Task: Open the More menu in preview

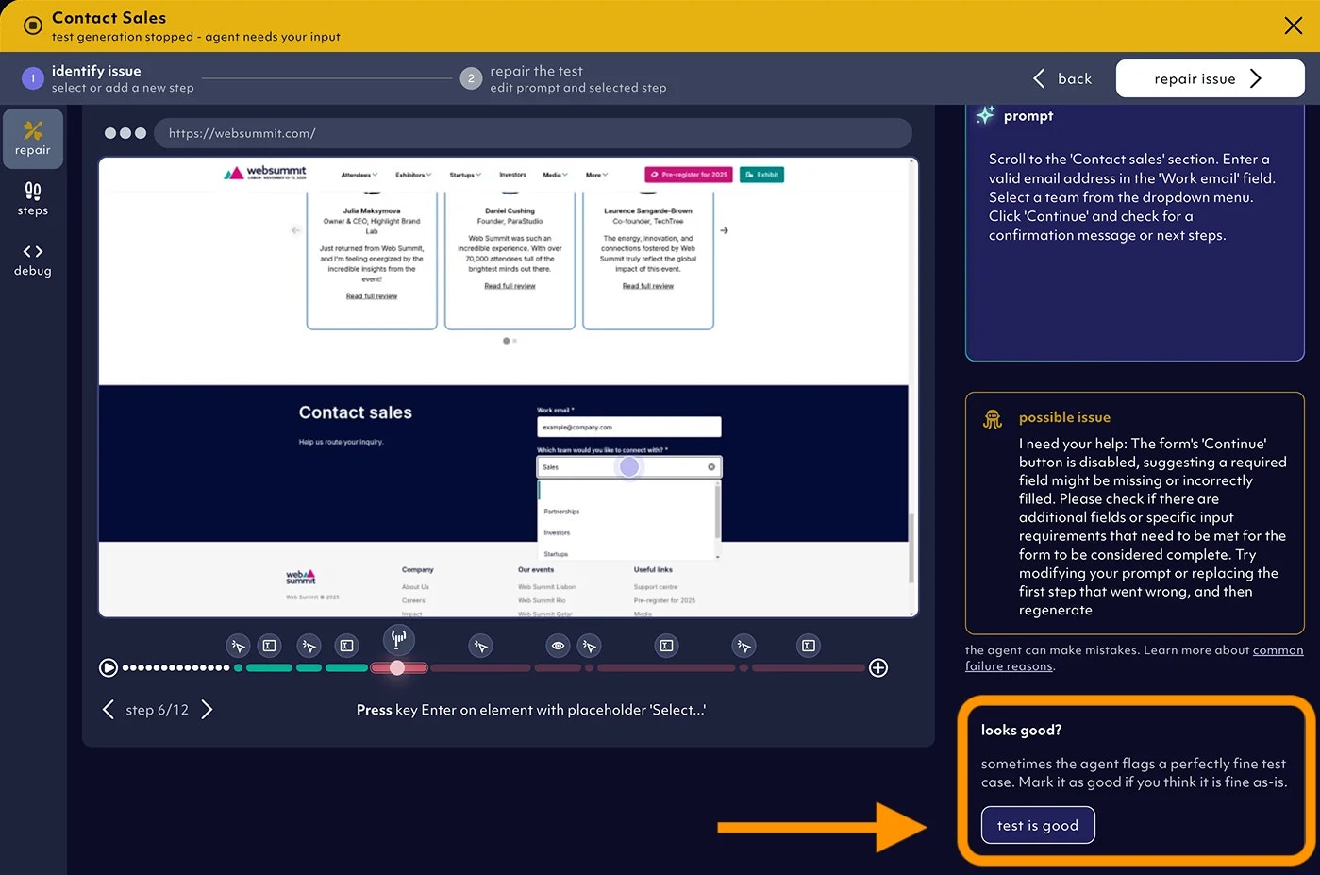Action: coord(596,175)
